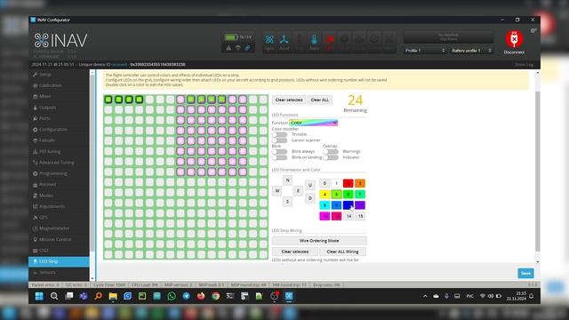Viewport: 569px width, 320px height.
Task: Pick the dark blue color swatch 10
Action: coord(348,205)
